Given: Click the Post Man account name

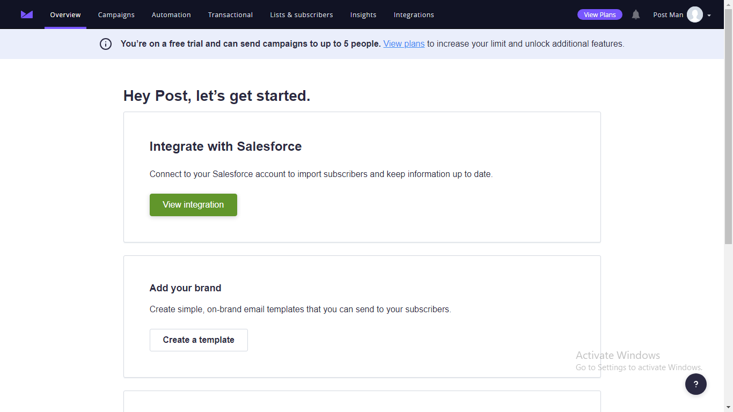Looking at the screenshot, I should coord(668,14).
